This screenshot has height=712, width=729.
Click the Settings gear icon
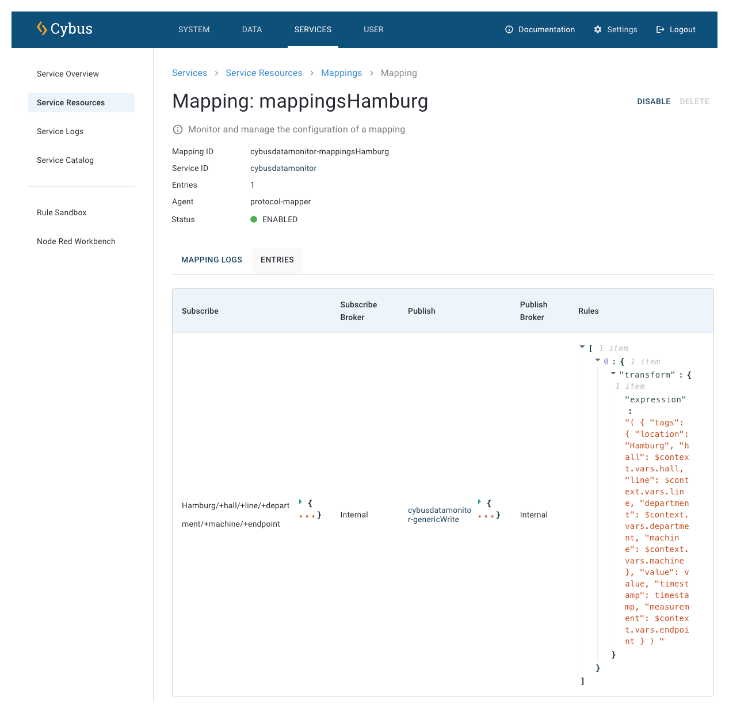598,29
